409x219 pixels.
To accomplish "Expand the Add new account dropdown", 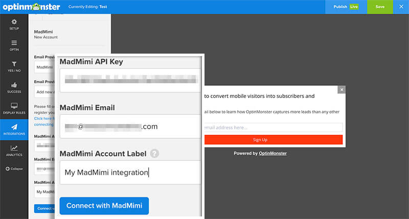I will coord(44,92).
